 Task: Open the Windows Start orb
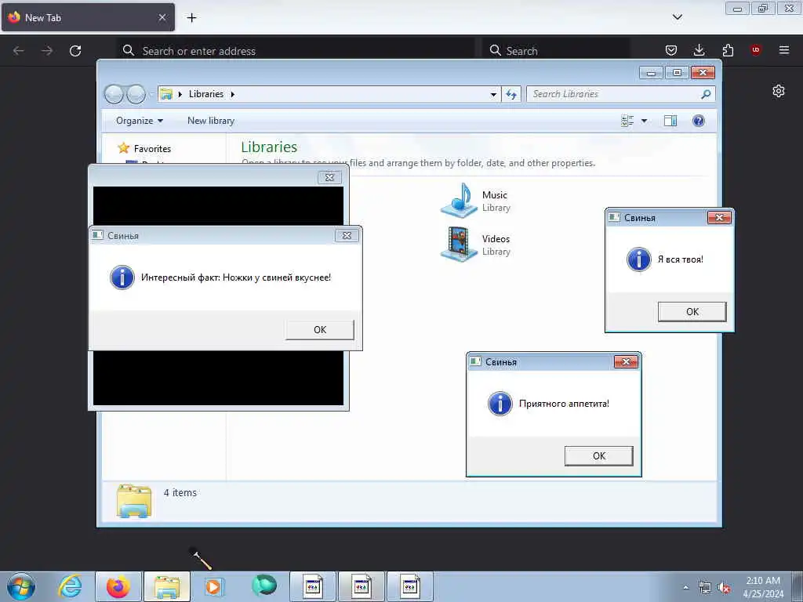pyautogui.click(x=21, y=586)
